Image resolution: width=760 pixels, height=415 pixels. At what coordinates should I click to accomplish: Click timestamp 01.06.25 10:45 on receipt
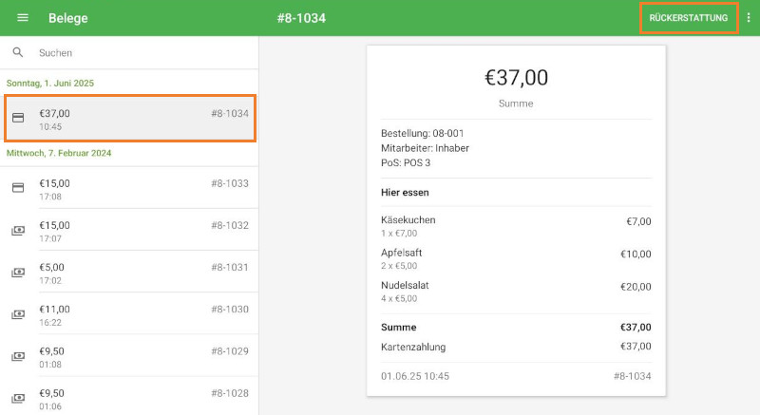pos(415,376)
